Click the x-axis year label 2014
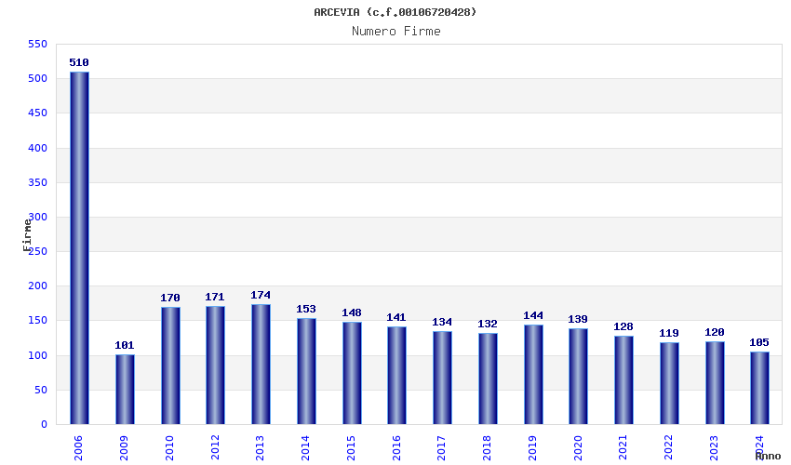The height and width of the screenshot is (465, 791). 306,448
